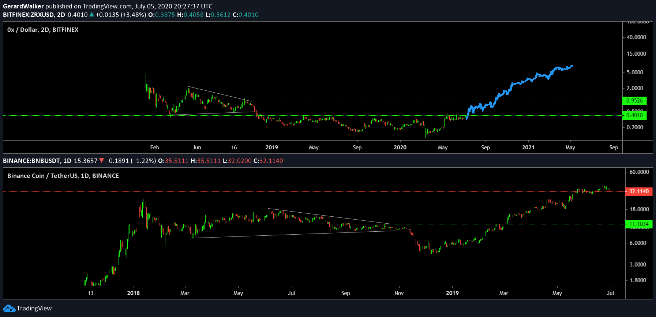Click the green 0.4010 price axis label
Screen dimensions: 656x317
point(634,115)
